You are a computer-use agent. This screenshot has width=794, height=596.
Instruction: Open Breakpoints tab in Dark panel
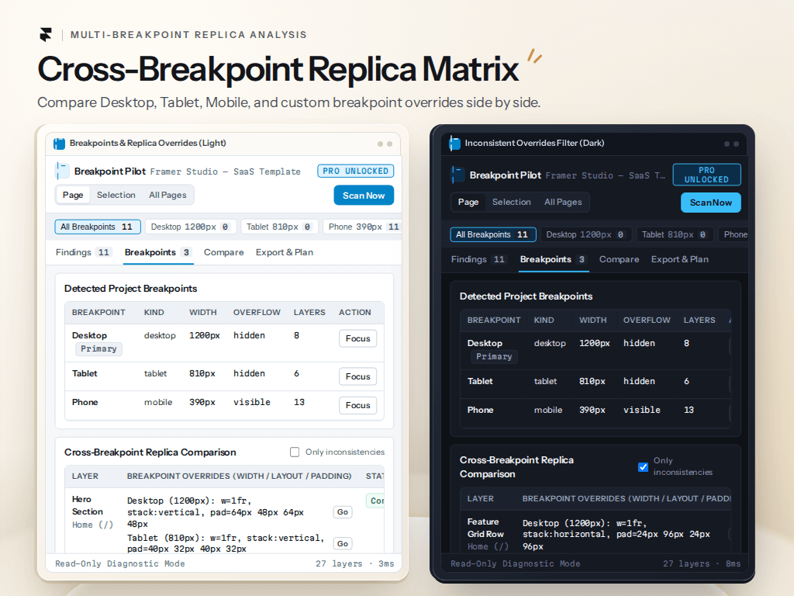tap(554, 259)
